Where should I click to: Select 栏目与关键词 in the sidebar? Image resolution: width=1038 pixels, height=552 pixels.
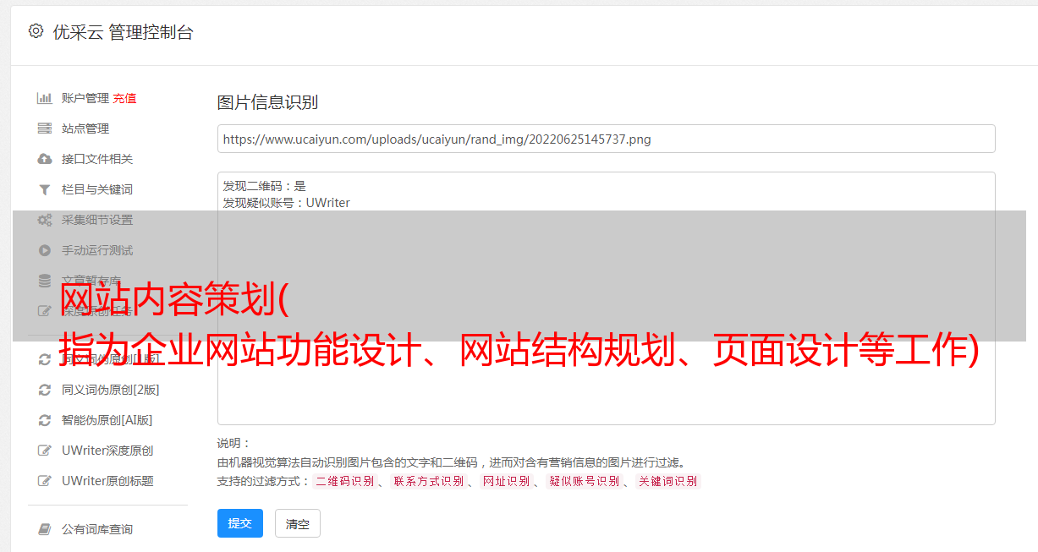(97, 189)
